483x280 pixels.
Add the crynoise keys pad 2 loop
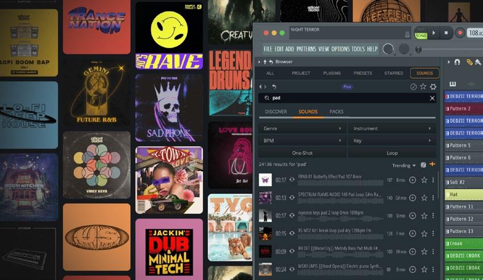[413, 216]
